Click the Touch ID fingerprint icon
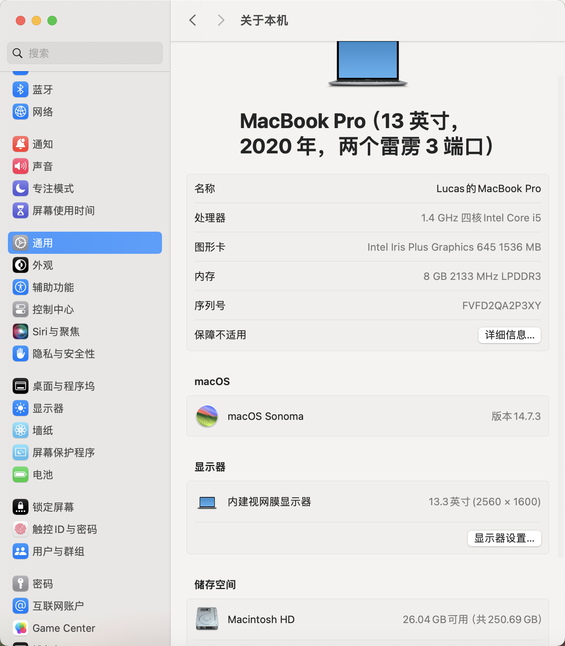 pos(21,529)
